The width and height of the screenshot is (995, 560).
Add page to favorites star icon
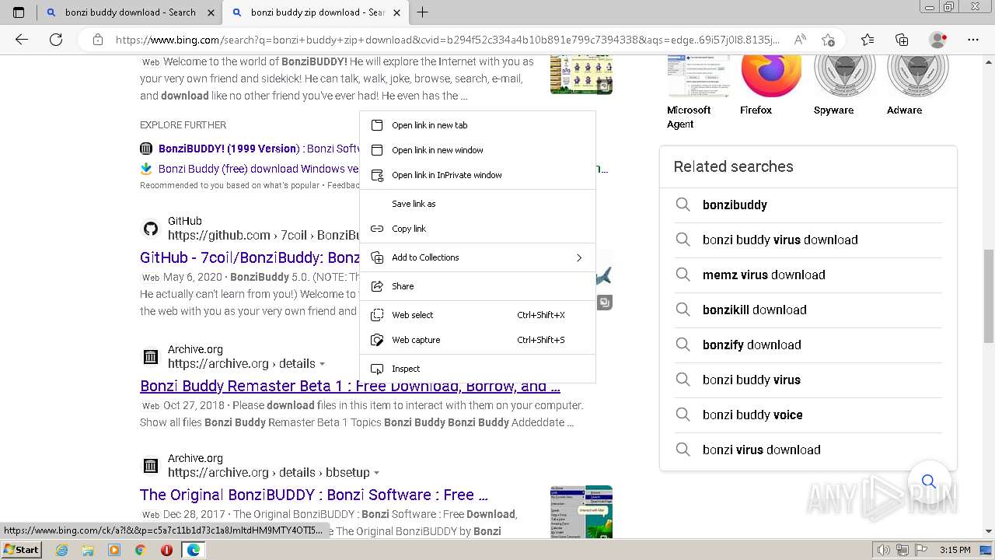pyautogui.click(x=829, y=40)
